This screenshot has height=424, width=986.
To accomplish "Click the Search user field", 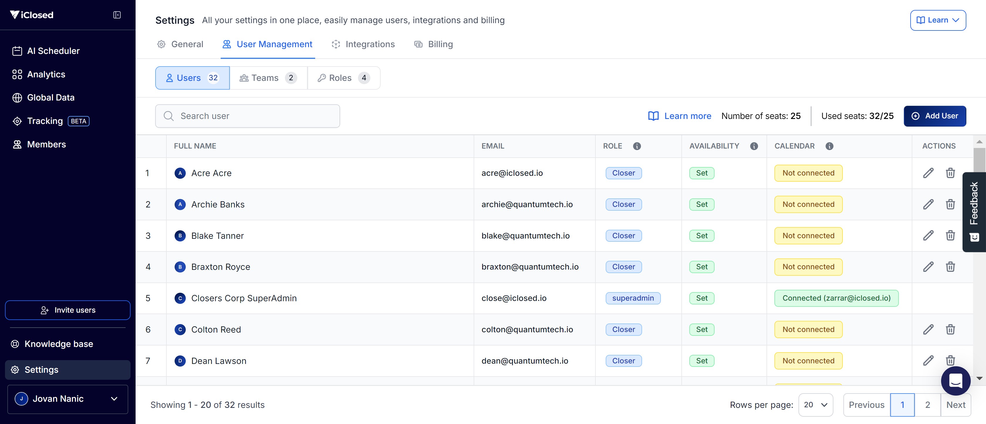I will click(x=248, y=116).
